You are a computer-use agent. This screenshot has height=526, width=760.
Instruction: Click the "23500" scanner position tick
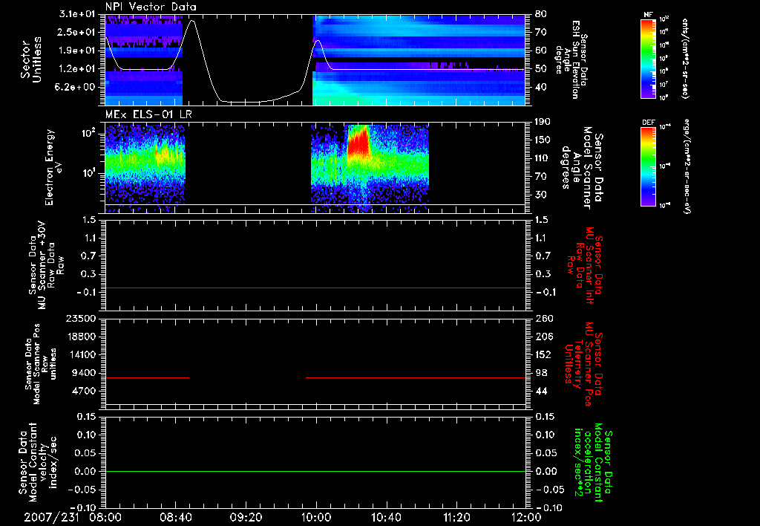82,318
